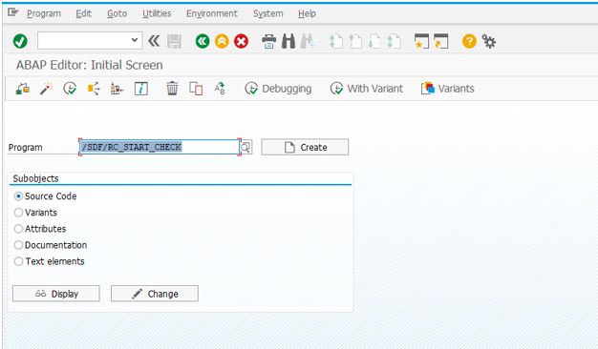
Task: Click the Delete trash can icon
Action: pyautogui.click(x=172, y=89)
